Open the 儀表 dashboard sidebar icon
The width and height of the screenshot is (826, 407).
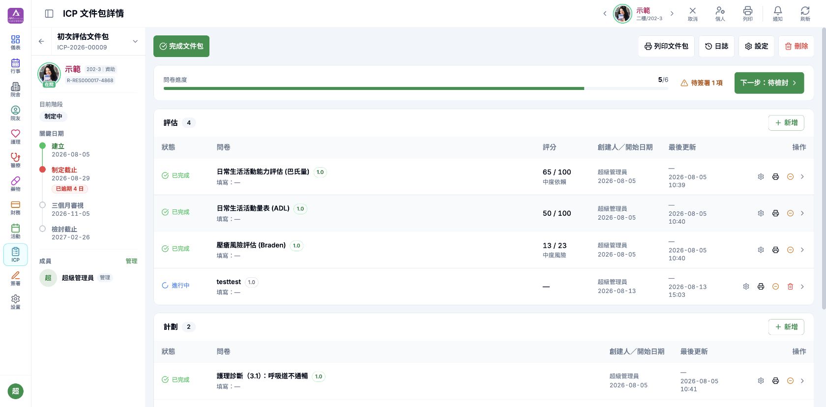click(x=16, y=42)
